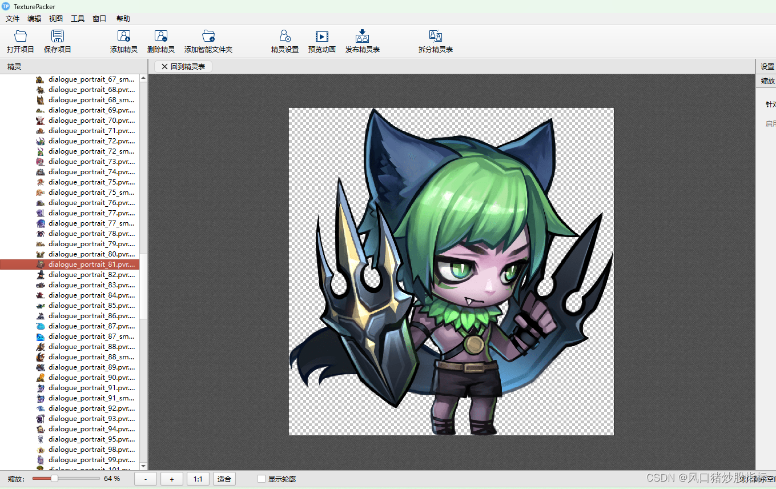Select dialogue_portrait_79.pvr sprite row
776x489 pixels.
click(70, 244)
